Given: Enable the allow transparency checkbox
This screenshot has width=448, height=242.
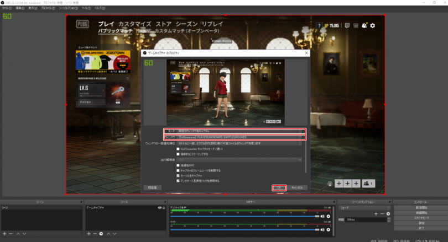Looking at the screenshot, I should (178, 165).
